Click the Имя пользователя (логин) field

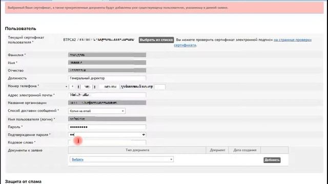107,119
